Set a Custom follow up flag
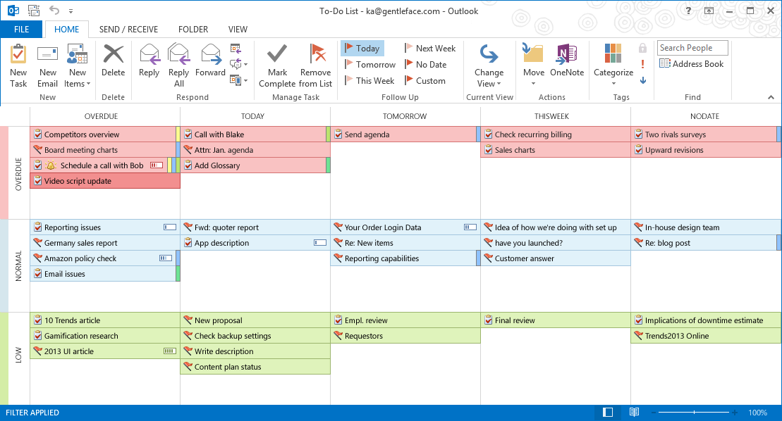This screenshot has height=421, width=782. [425, 81]
